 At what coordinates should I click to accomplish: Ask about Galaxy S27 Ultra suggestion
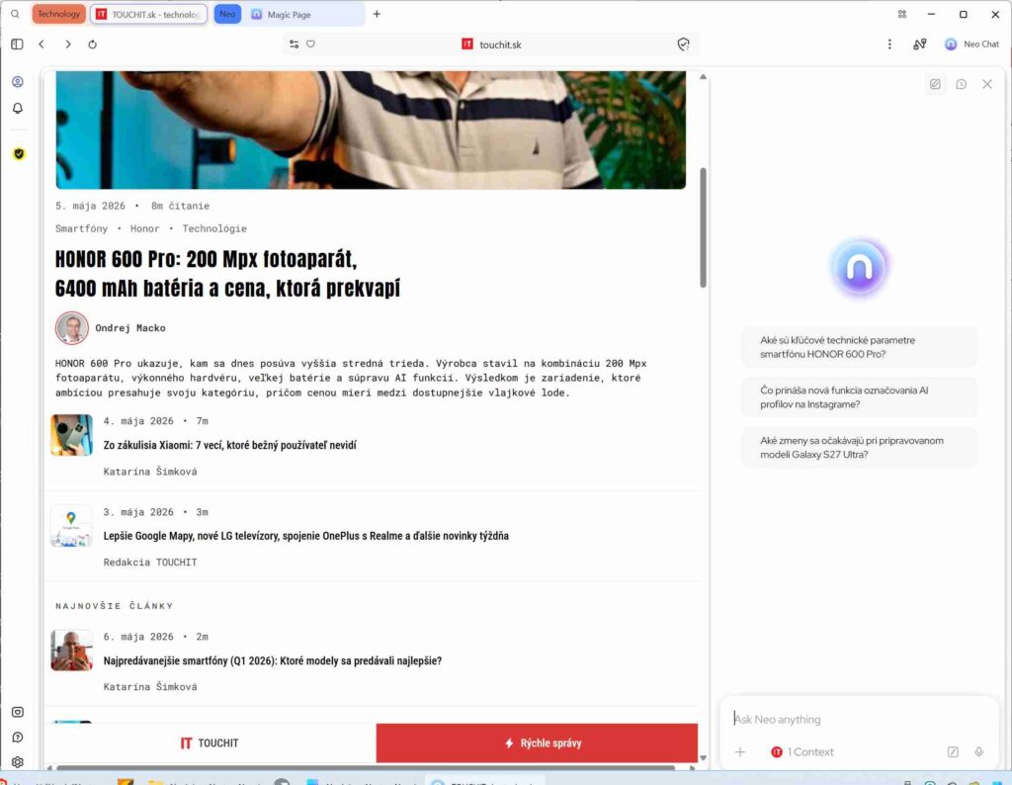click(859, 447)
